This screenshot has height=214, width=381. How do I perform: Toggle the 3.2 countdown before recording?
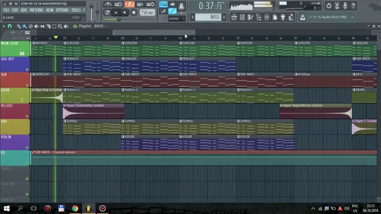click(x=130, y=4)
